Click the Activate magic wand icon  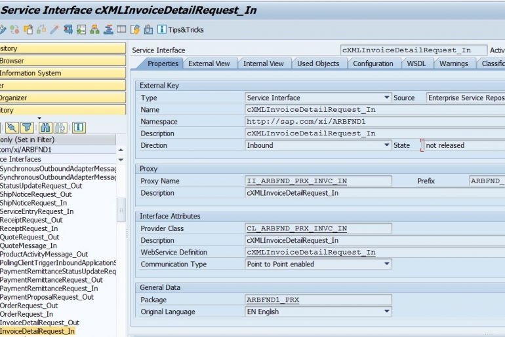click(54, 29)
